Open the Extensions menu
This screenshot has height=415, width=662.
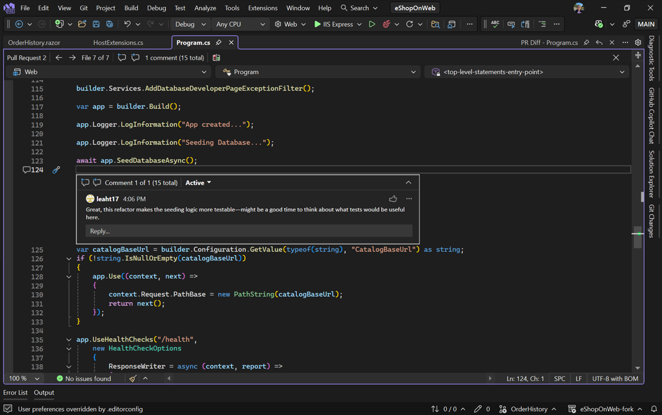[263, 8]
